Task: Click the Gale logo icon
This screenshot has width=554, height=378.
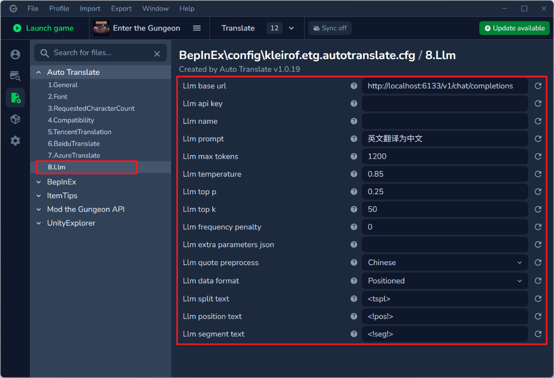Action: pos(14,8)
